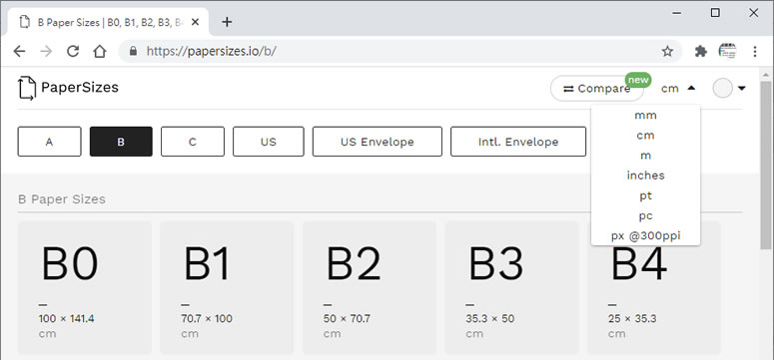Viewport: 774px width, 360px height.
Task: Pick pt from the unit list
Action: point(645,195)
